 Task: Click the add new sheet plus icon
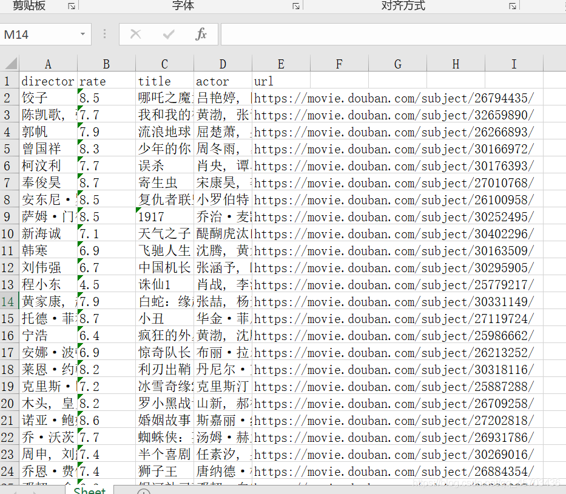coord(144,491)
